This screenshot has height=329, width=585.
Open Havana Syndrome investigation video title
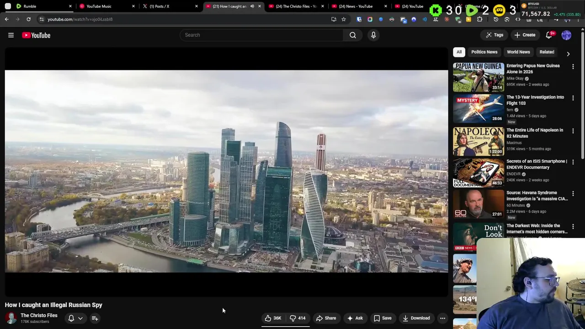coord(537,196)
